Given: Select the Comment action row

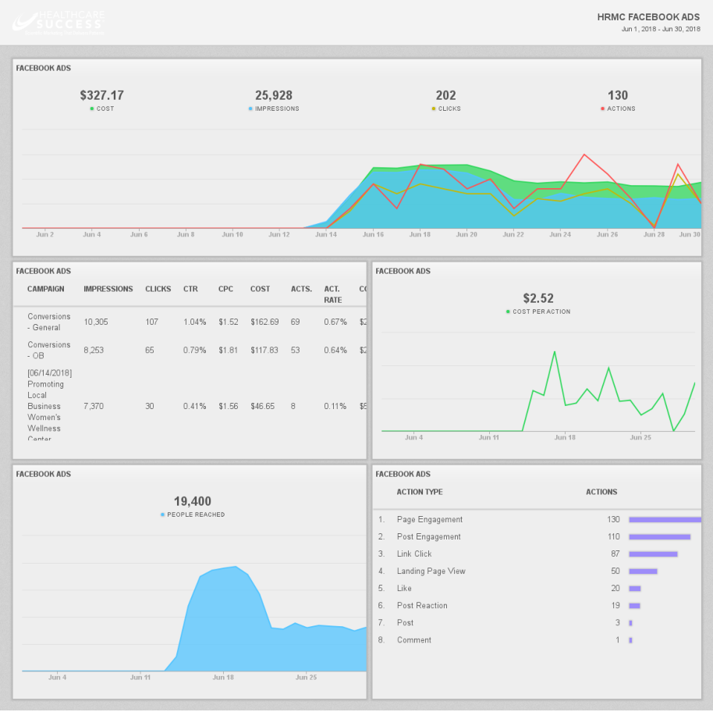Looking at the screenshot, I should pos(537,640).
